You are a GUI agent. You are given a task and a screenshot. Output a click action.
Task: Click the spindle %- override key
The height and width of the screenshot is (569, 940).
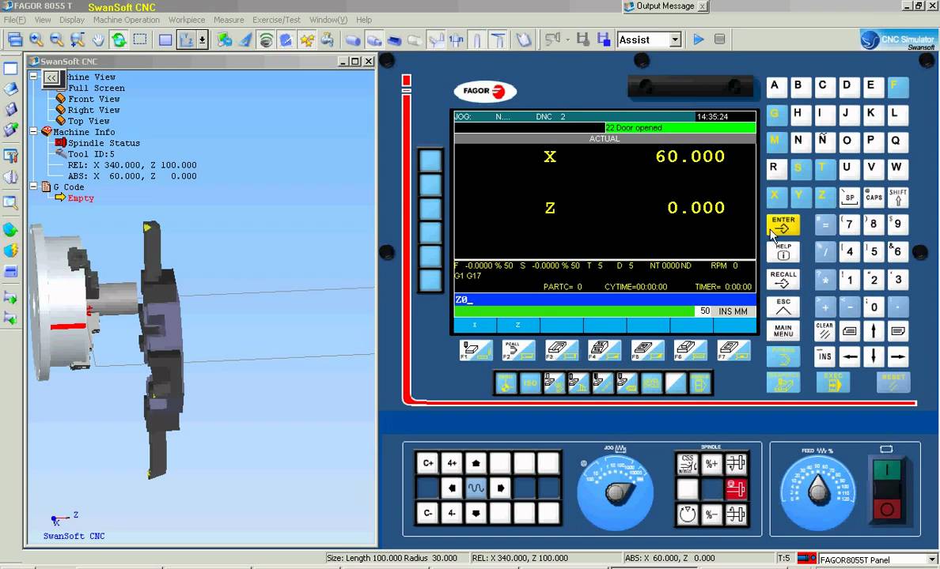tap(711, 514)
